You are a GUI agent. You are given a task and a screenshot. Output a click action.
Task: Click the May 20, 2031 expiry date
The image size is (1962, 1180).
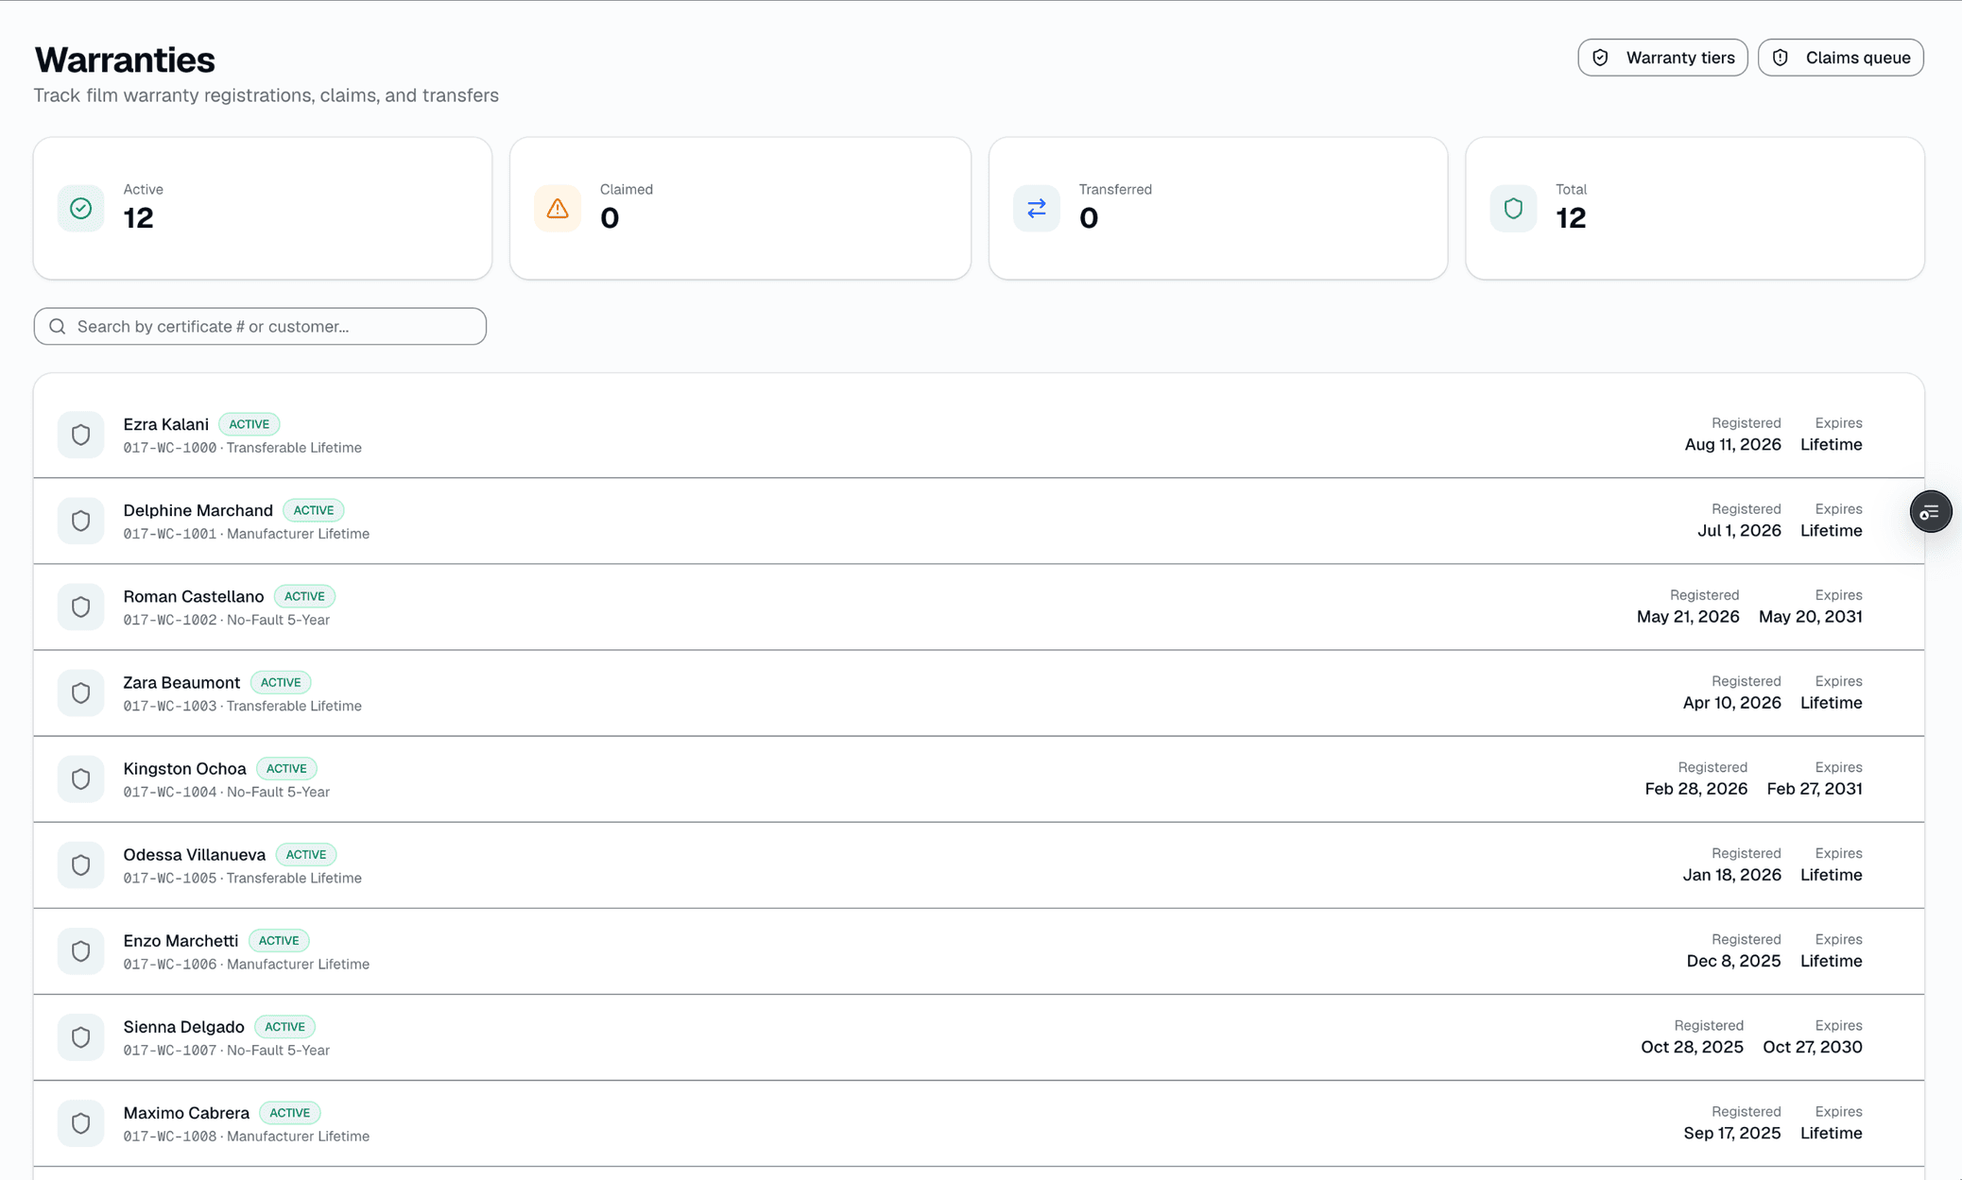pyautogui.click(x=1810, y=616)
